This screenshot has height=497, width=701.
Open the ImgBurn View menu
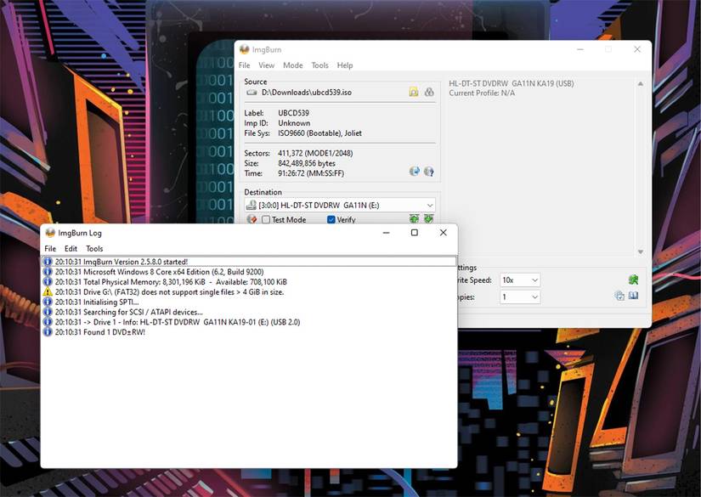tap(267, 65)
